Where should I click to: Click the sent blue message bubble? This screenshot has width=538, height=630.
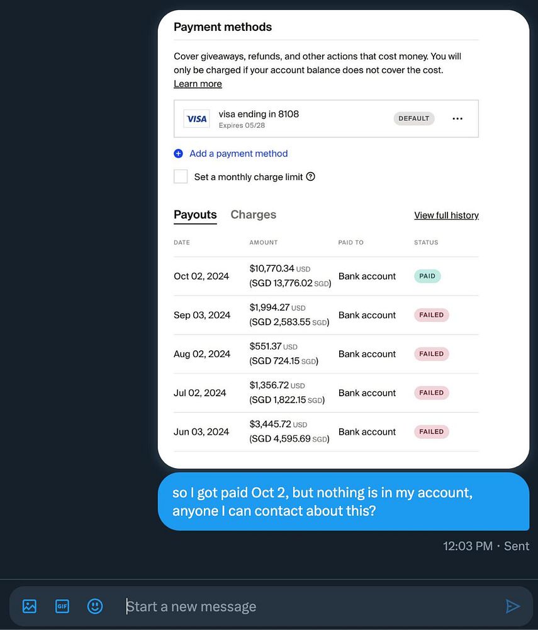[x=343, y=501]
